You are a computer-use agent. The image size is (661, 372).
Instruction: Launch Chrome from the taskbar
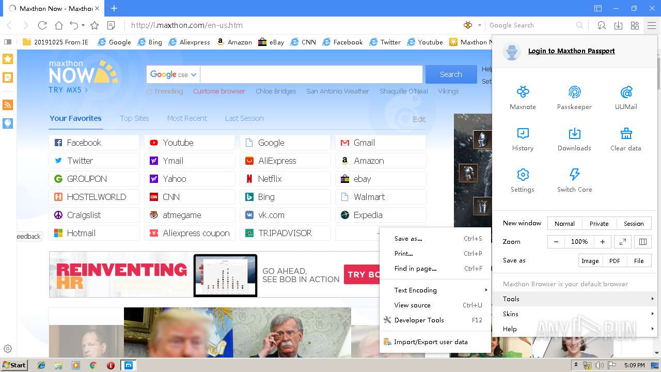(x=93, y=365)
